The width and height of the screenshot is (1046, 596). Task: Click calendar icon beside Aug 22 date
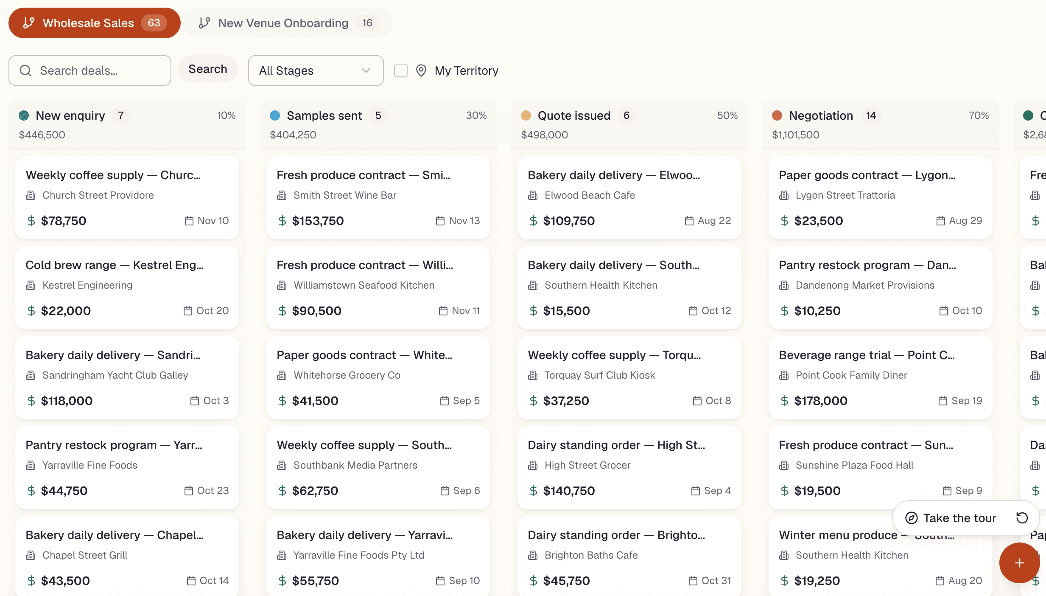pyautogui.click(x=689, y=221)
